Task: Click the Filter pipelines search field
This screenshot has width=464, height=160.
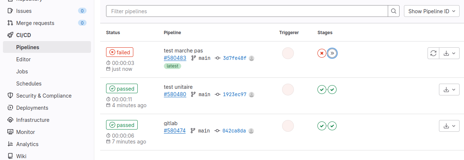Action: pos(247,11)
